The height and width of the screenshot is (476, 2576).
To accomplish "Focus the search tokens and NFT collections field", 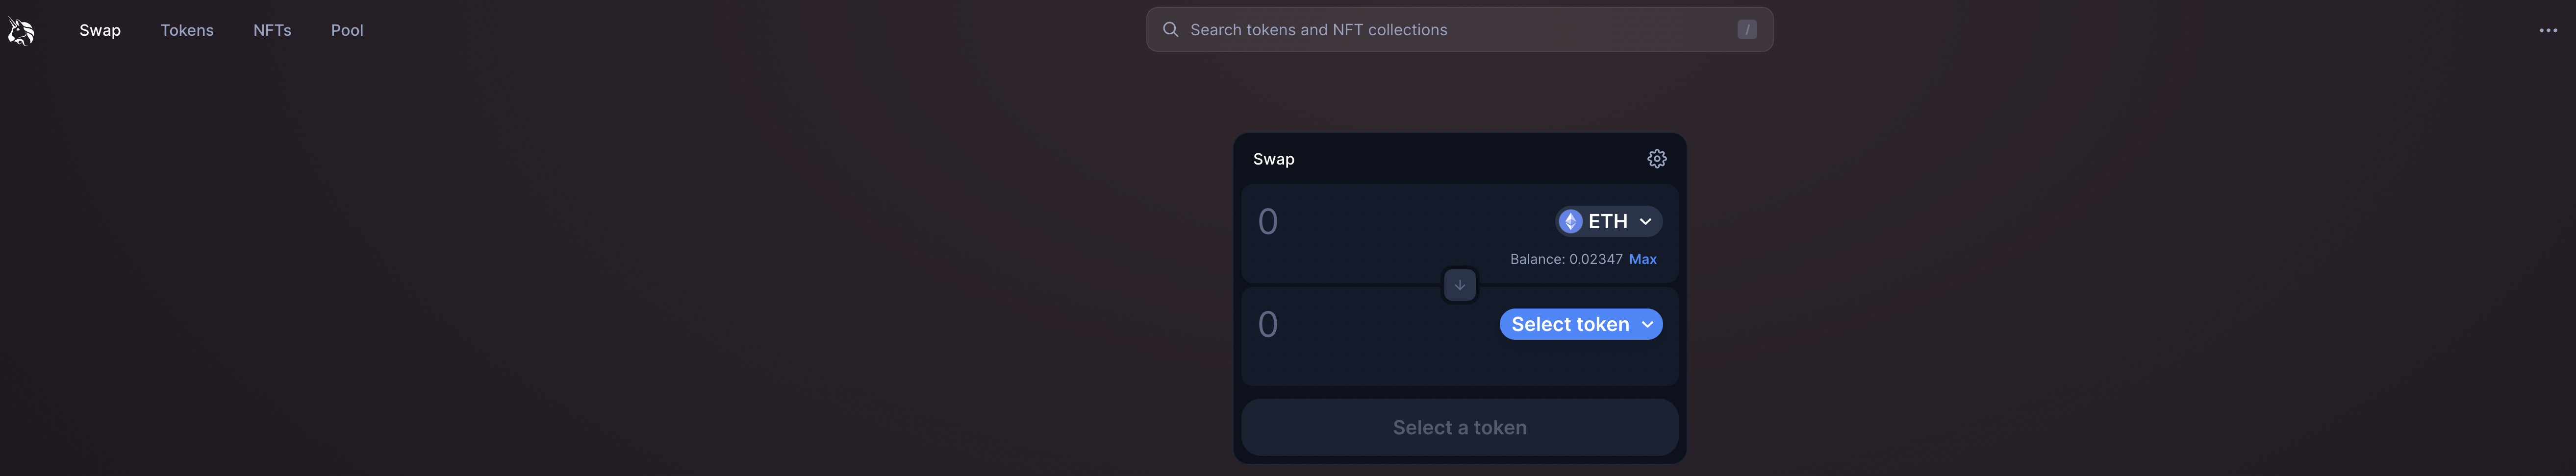I will tap(1459, 30).
